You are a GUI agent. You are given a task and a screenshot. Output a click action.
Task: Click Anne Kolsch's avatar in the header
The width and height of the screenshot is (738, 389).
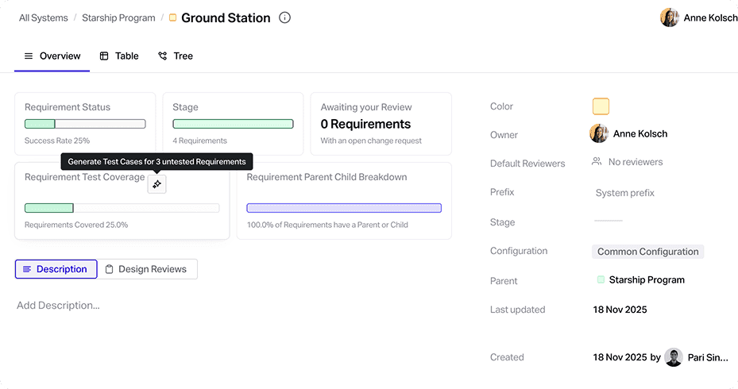click(x=669, y=17)
